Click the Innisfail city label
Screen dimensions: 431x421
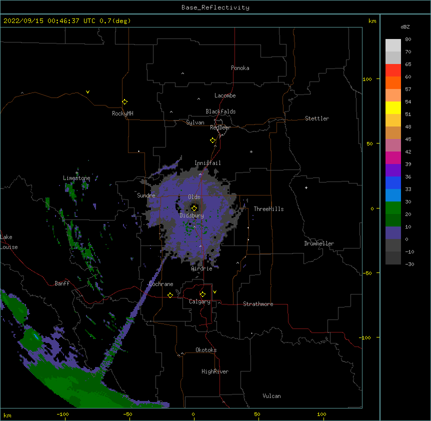coord(208,163)
